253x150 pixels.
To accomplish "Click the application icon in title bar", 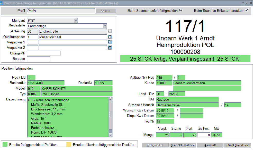I will pos(2,3).
